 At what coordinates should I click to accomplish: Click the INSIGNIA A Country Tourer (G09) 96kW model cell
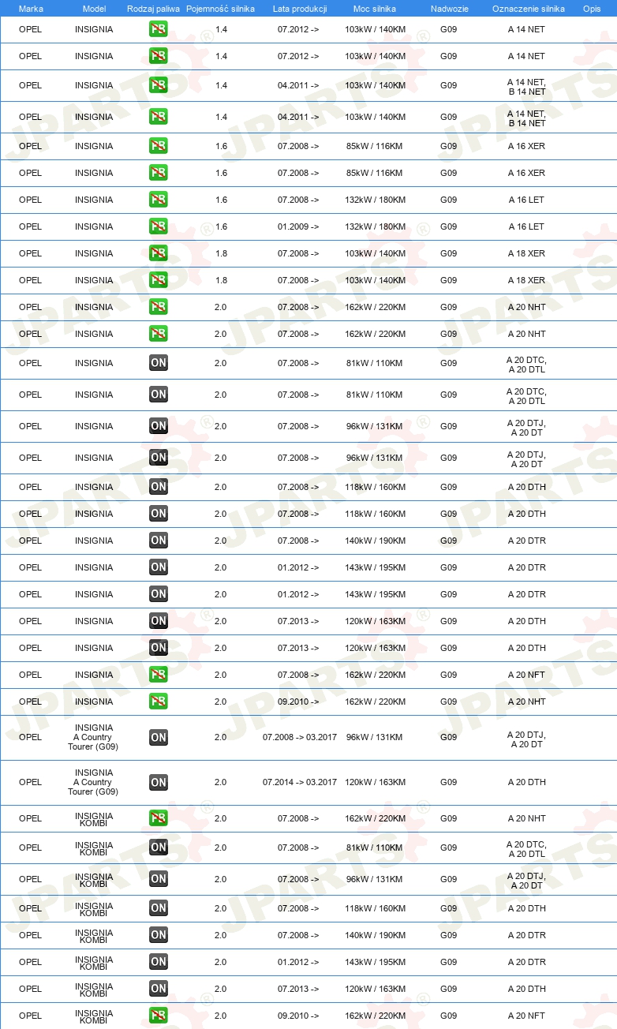coord(93,737)
